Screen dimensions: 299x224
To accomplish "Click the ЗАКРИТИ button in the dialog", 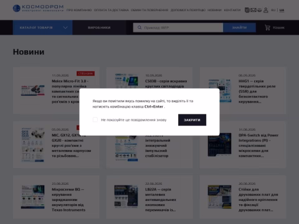I will pyautogui.click(x=192, y=120).
